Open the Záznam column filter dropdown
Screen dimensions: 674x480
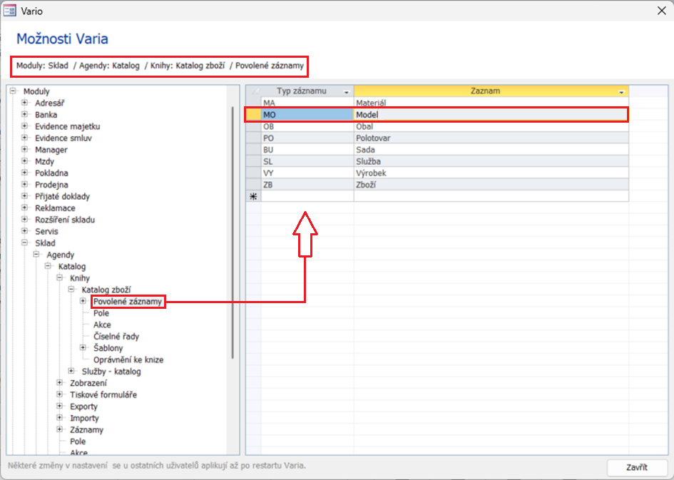point(621,92)
